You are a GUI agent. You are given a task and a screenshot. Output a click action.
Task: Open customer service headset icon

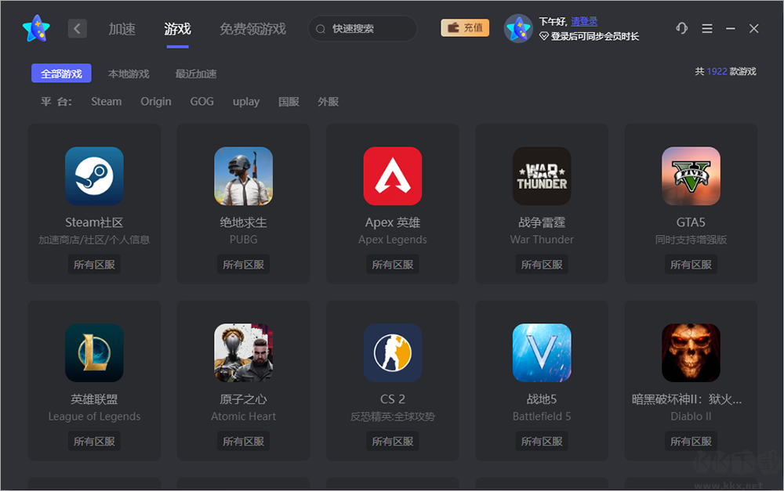point(681,28)
